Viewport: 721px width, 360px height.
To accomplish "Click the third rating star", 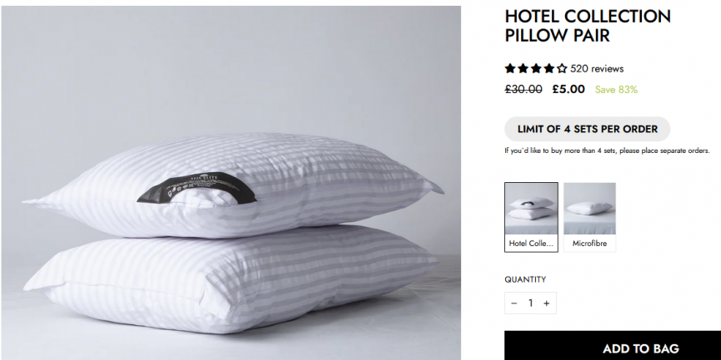I will coord(536,69).
